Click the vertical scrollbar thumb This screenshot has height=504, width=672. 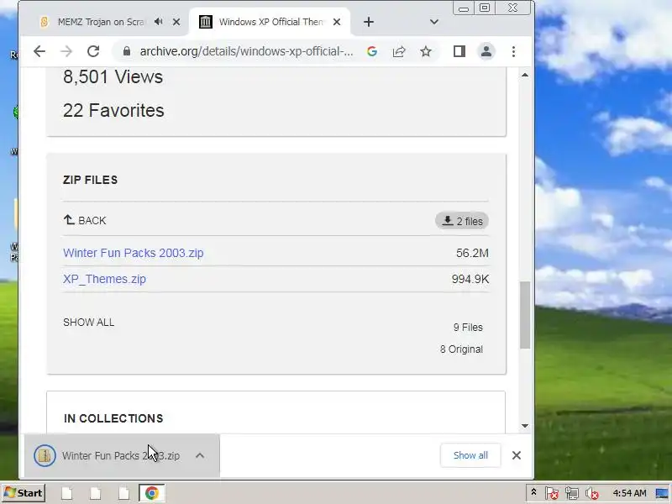[x=525, y=315]
